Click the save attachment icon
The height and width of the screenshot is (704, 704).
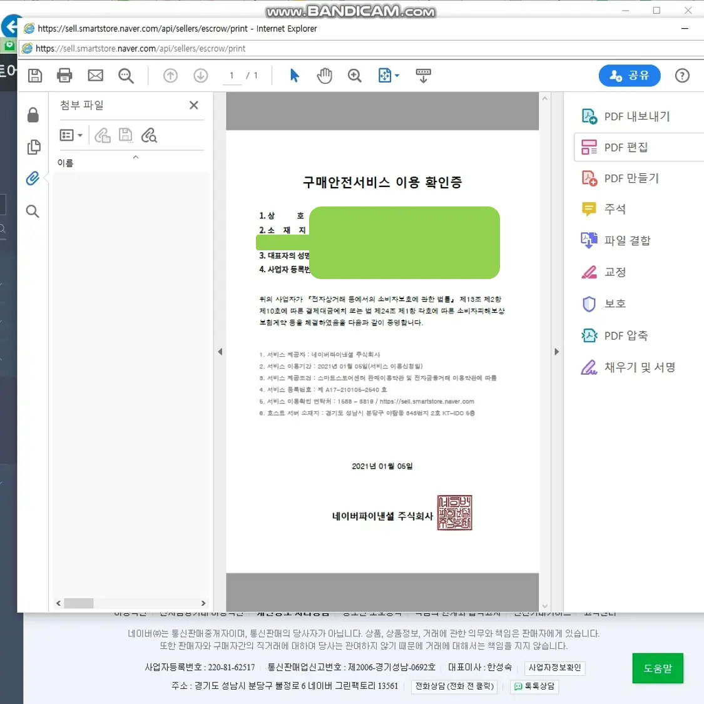[126, 135]
